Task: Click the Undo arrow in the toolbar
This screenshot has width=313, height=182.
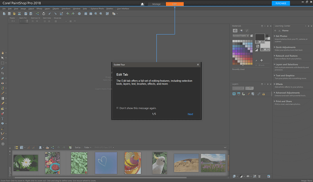Action: [x=50, y=14]
